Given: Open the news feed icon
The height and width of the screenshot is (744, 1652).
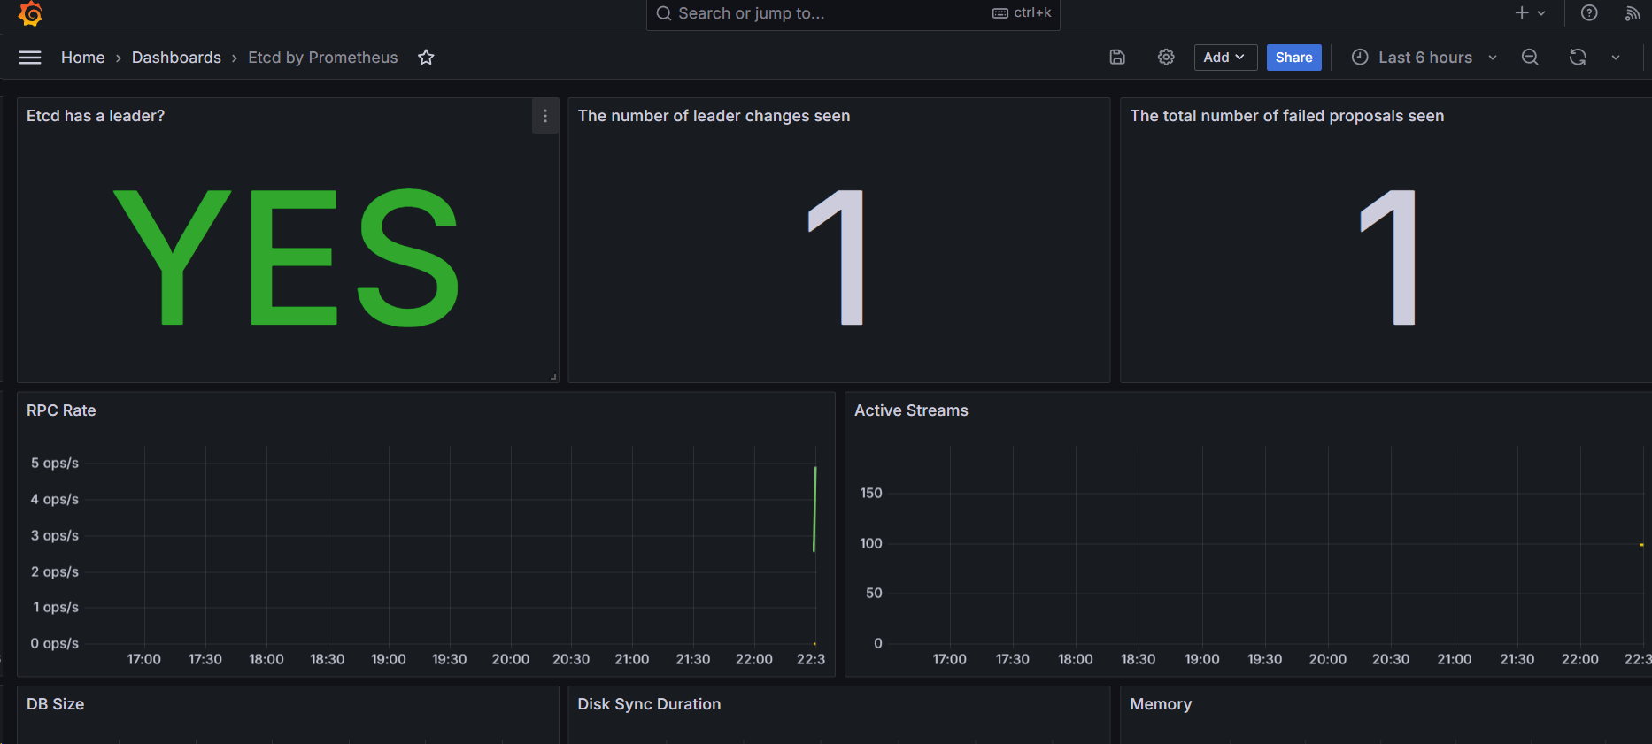Looking at the screenshot, I should 1633,13.
